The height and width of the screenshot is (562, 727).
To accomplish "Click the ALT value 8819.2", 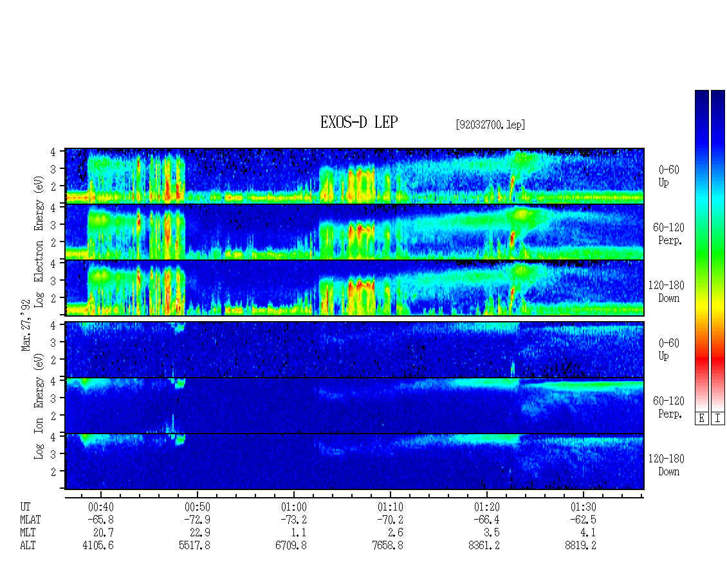I will 580,546.
